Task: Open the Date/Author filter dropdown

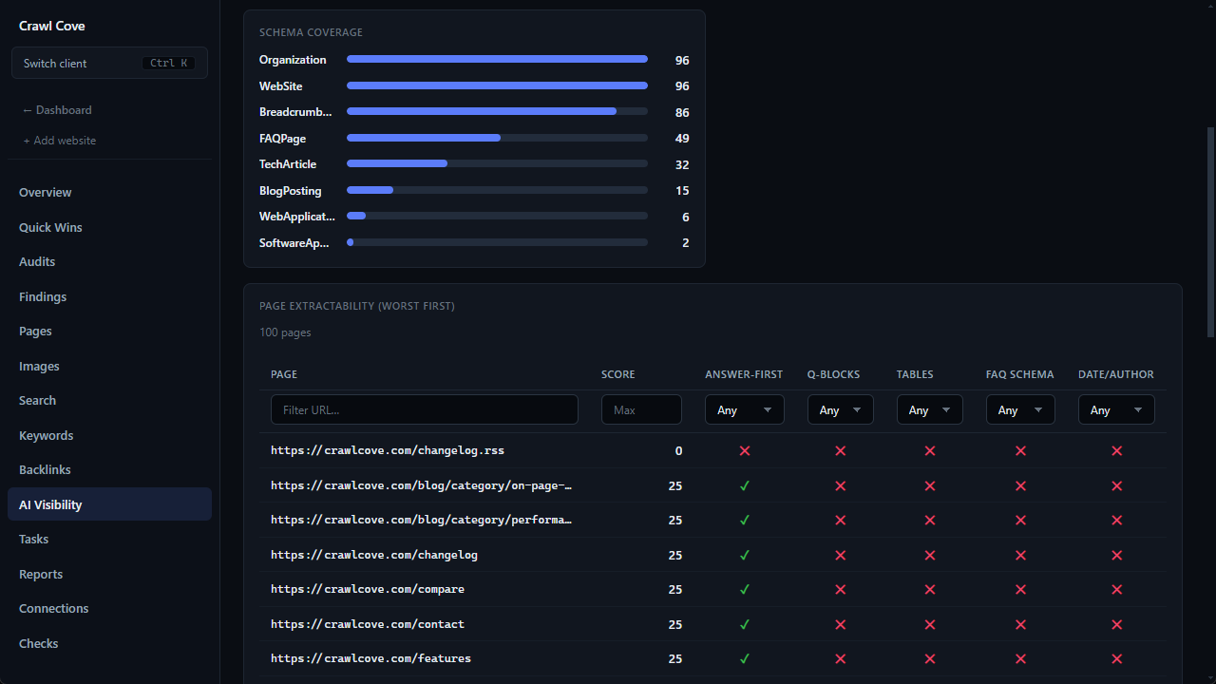Action: [1116, 409]
